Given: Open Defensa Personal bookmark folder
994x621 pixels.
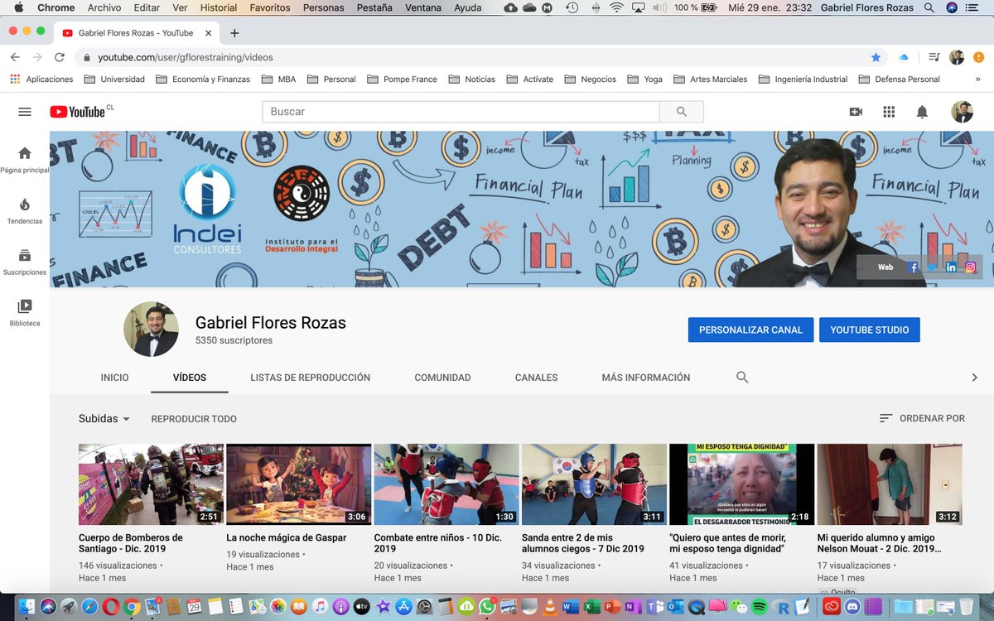Looking at the screenshot, I should coord(900,79).
